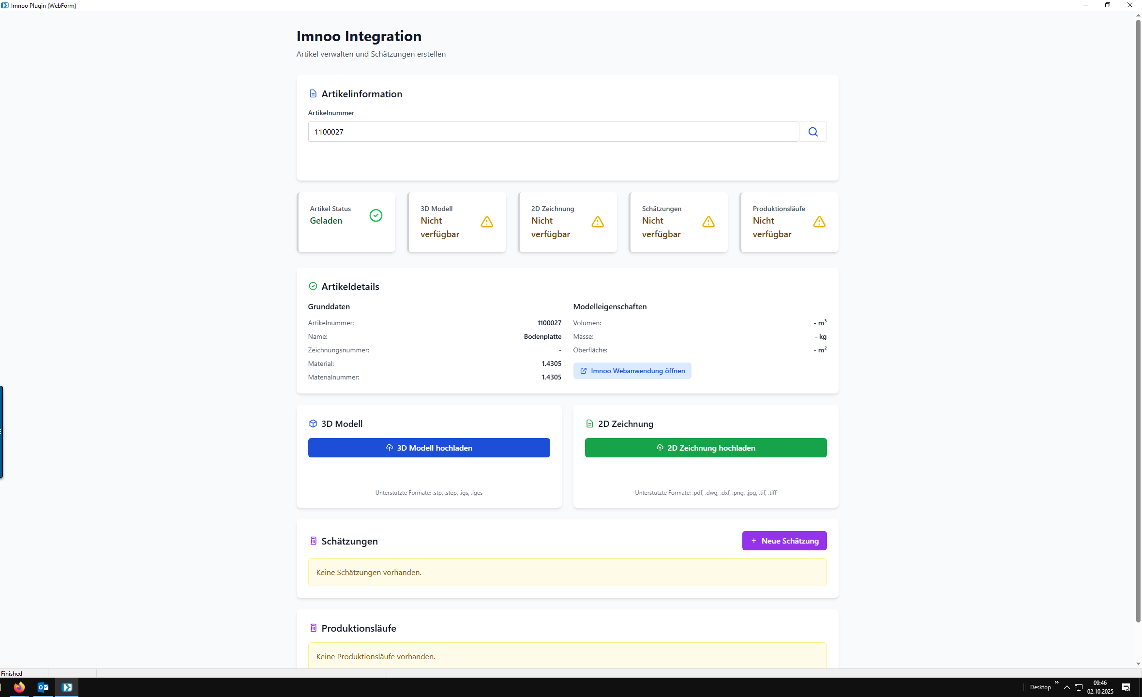The image size is (1142, 697).
Task: Click the Produktionsläufe warning triangle icon
Action: 819,222
